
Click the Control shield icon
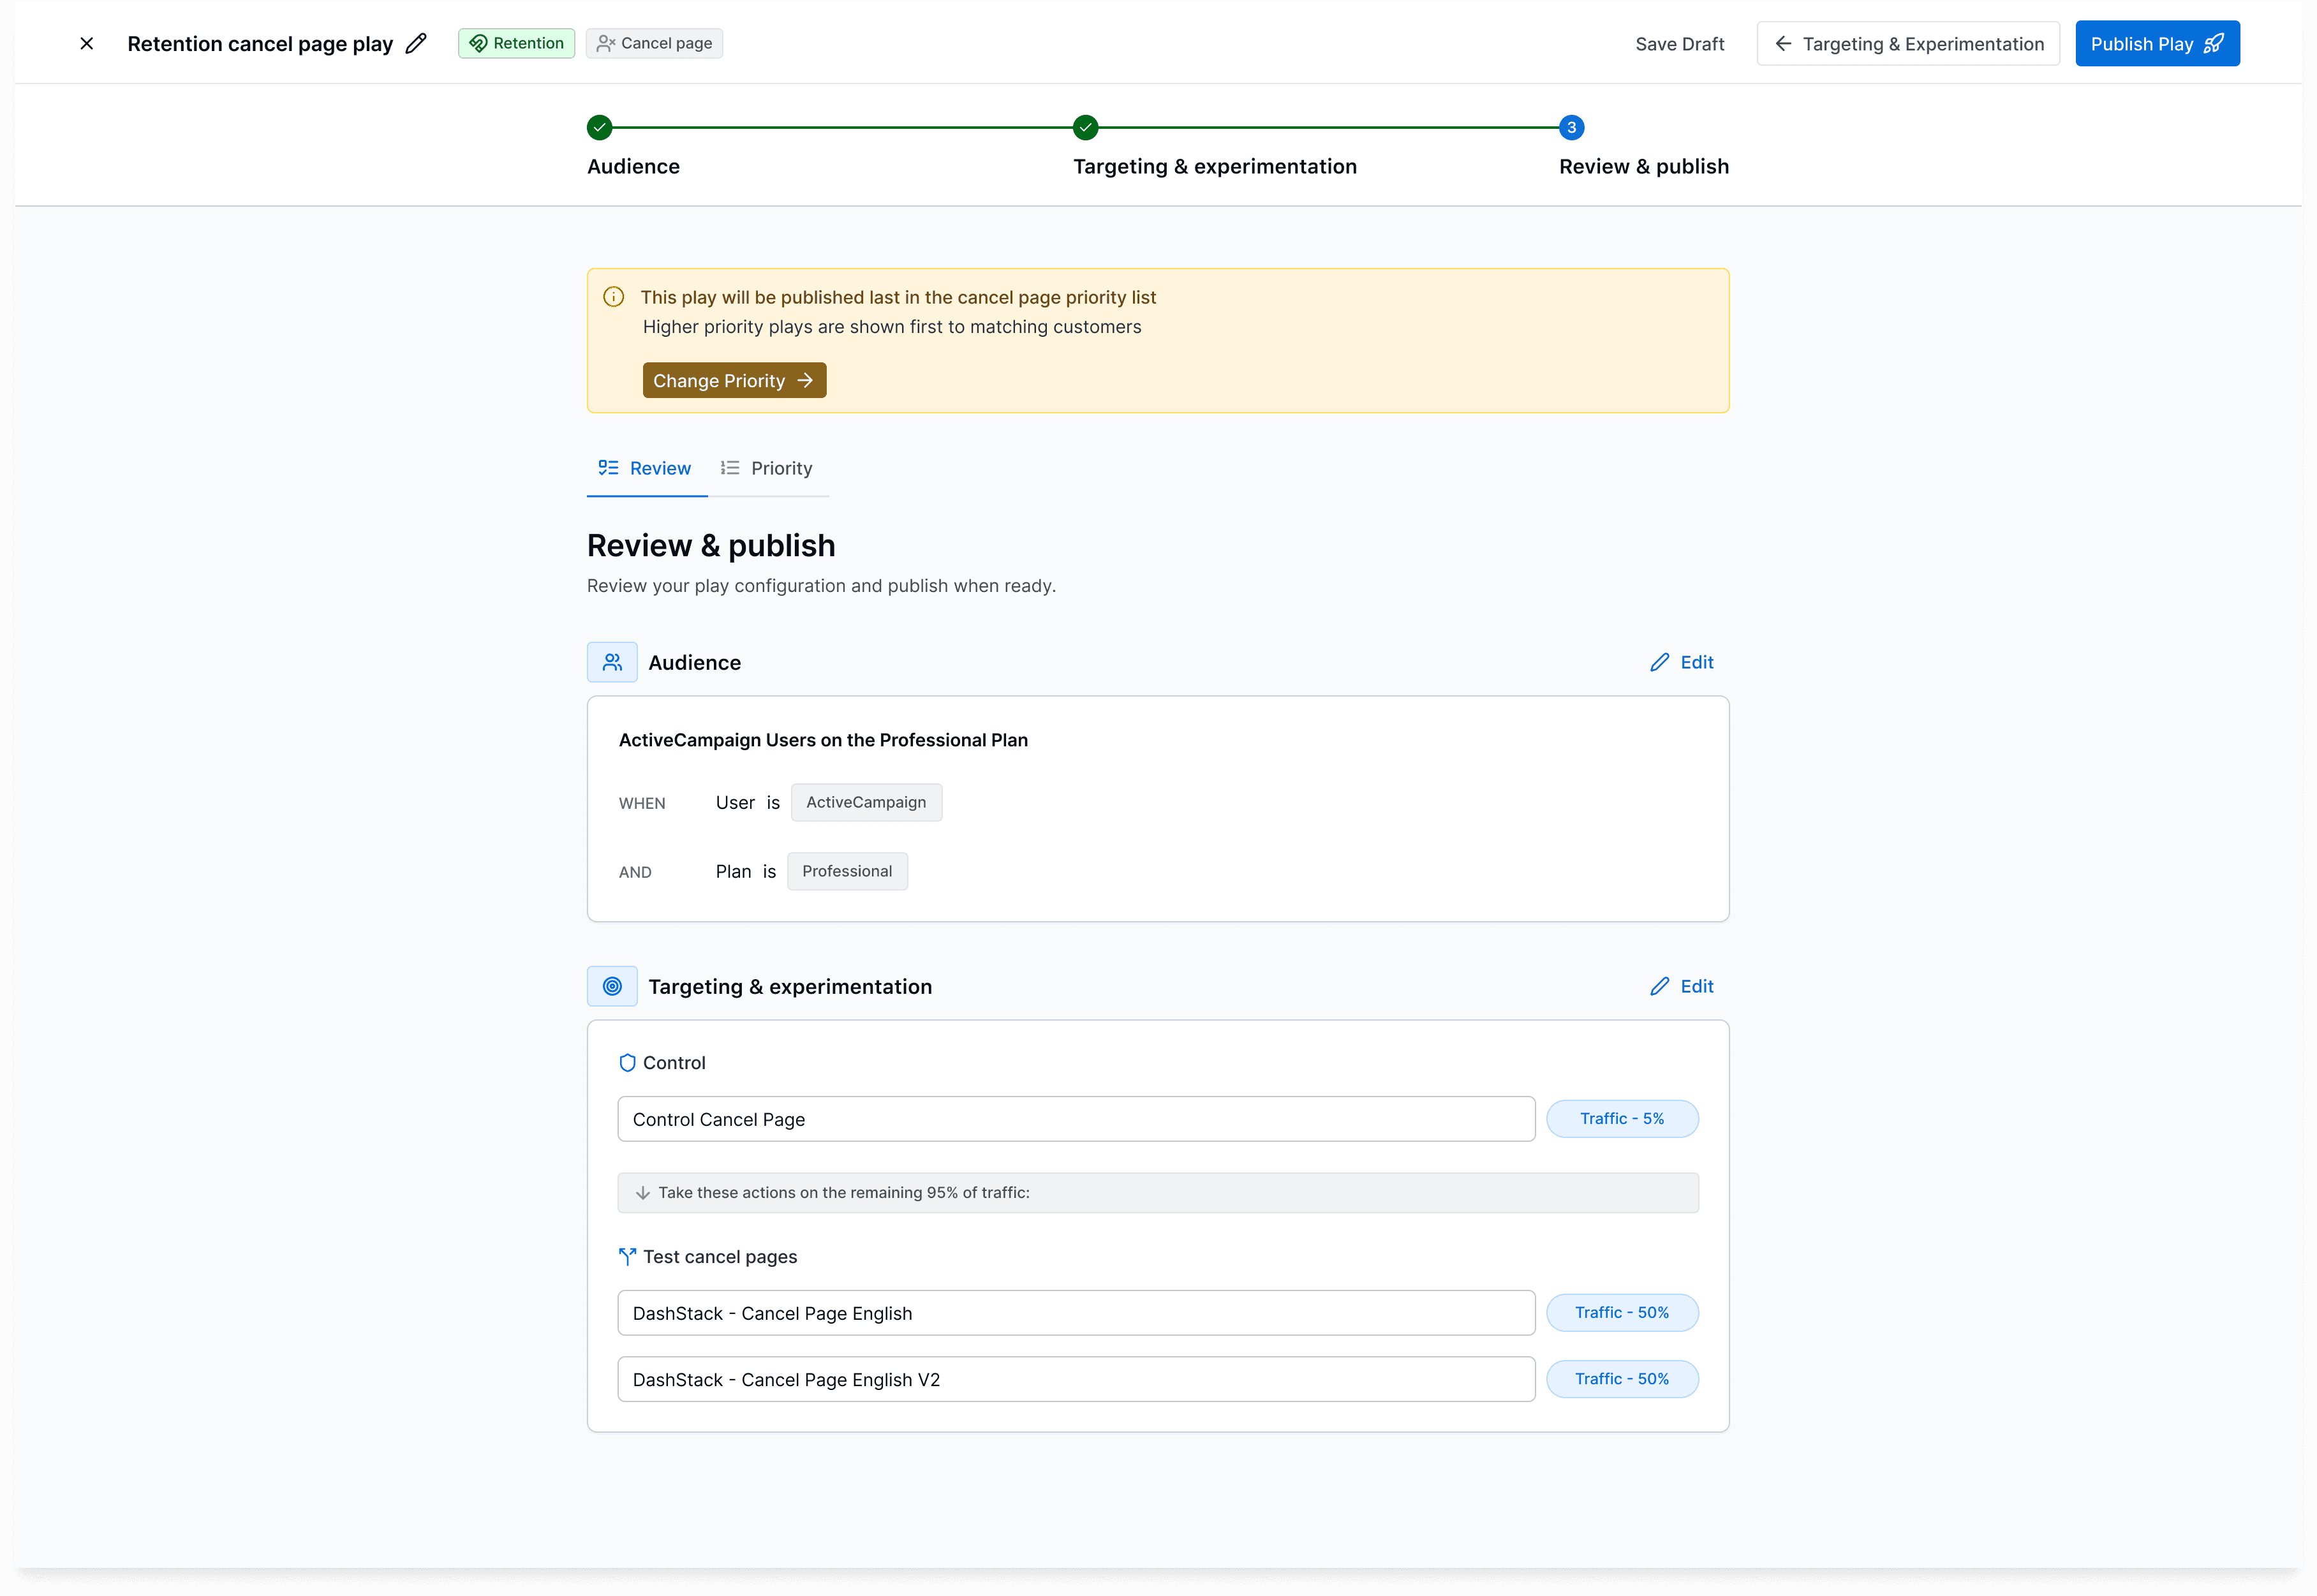tap(627, 1063)
